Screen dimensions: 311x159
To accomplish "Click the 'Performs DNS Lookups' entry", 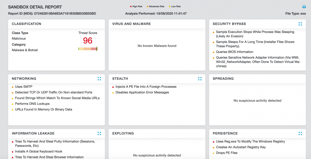I will [32, 104].
